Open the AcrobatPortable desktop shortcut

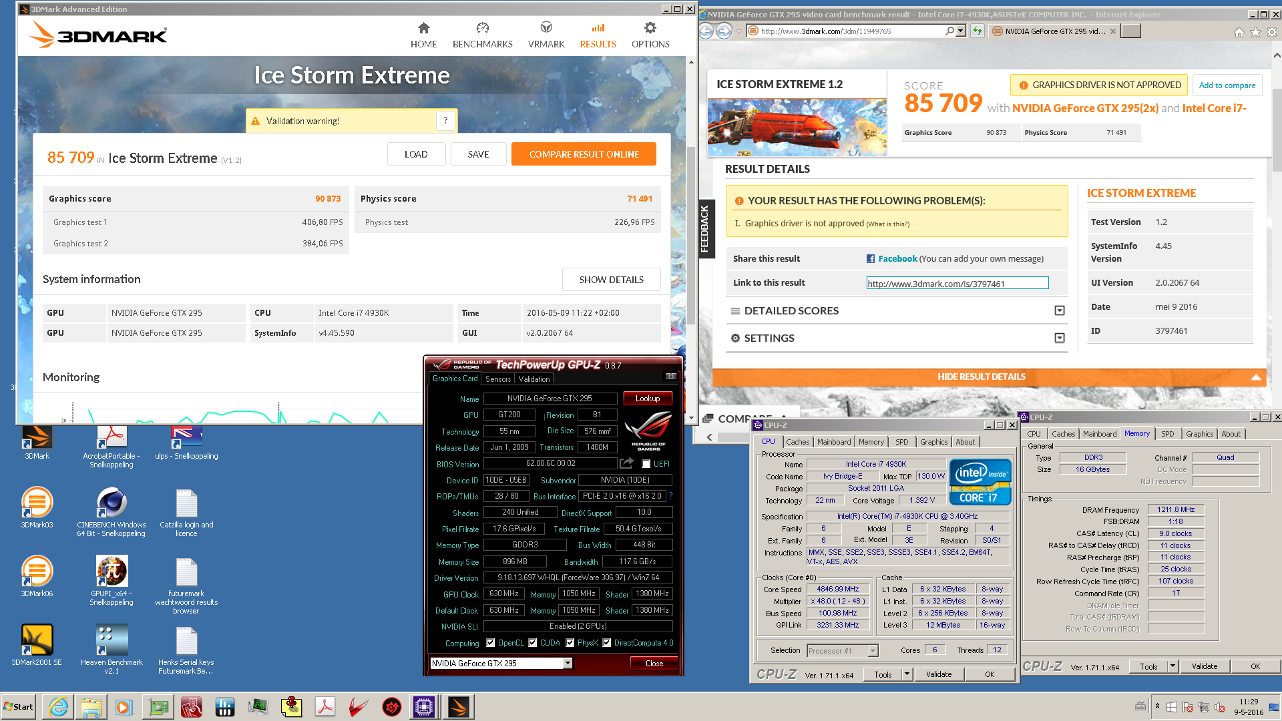point(112,447)
